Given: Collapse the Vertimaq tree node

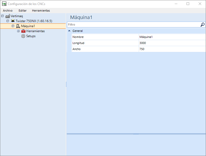Looking at the screenshot, I should [3, 16].
